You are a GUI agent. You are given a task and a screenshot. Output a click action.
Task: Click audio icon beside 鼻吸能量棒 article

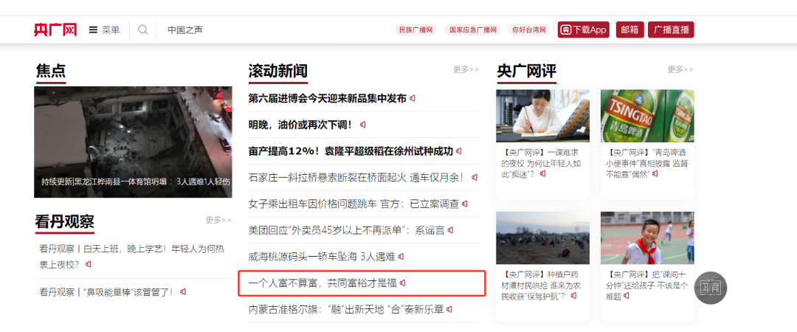pos(183,292)
